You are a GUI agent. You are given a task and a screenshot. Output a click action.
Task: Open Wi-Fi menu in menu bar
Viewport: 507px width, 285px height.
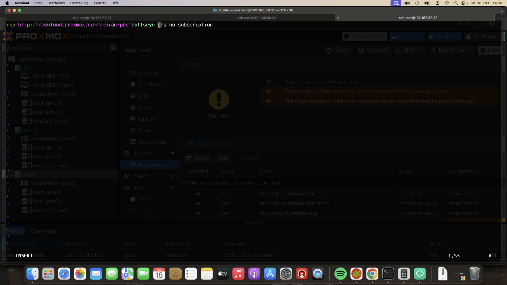tap(447, 3)
